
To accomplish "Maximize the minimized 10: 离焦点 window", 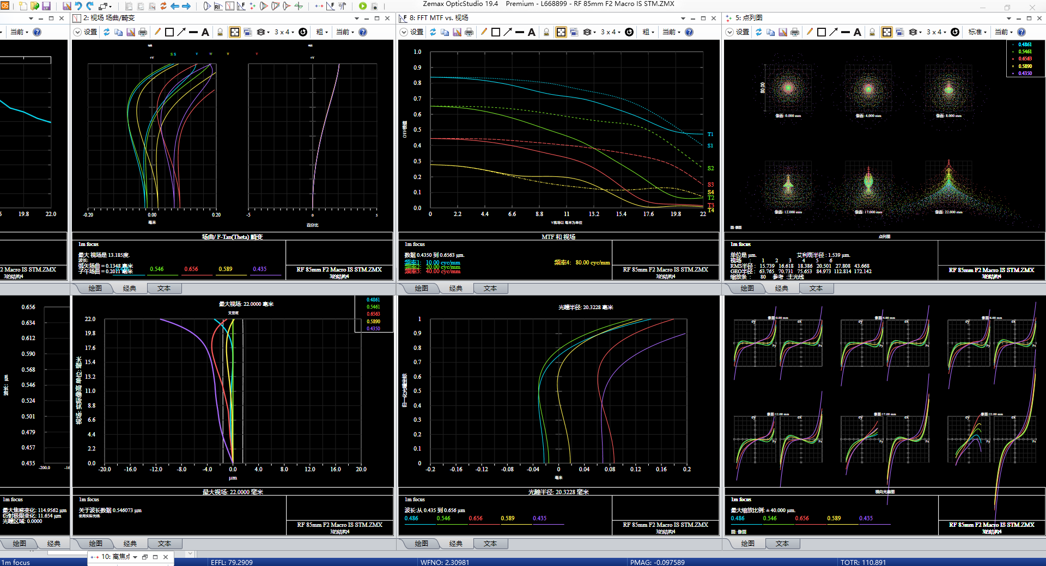I will click(x=155, y=557).
